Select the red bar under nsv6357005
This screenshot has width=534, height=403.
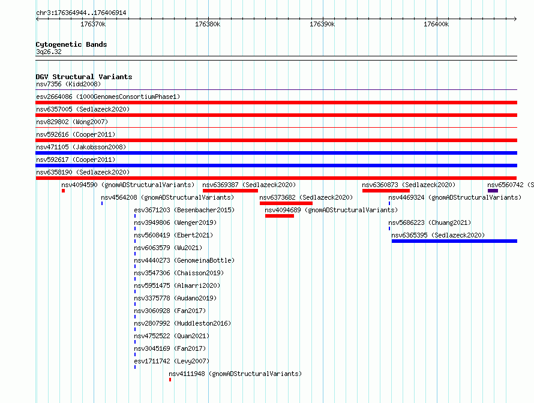pos(276,115)
